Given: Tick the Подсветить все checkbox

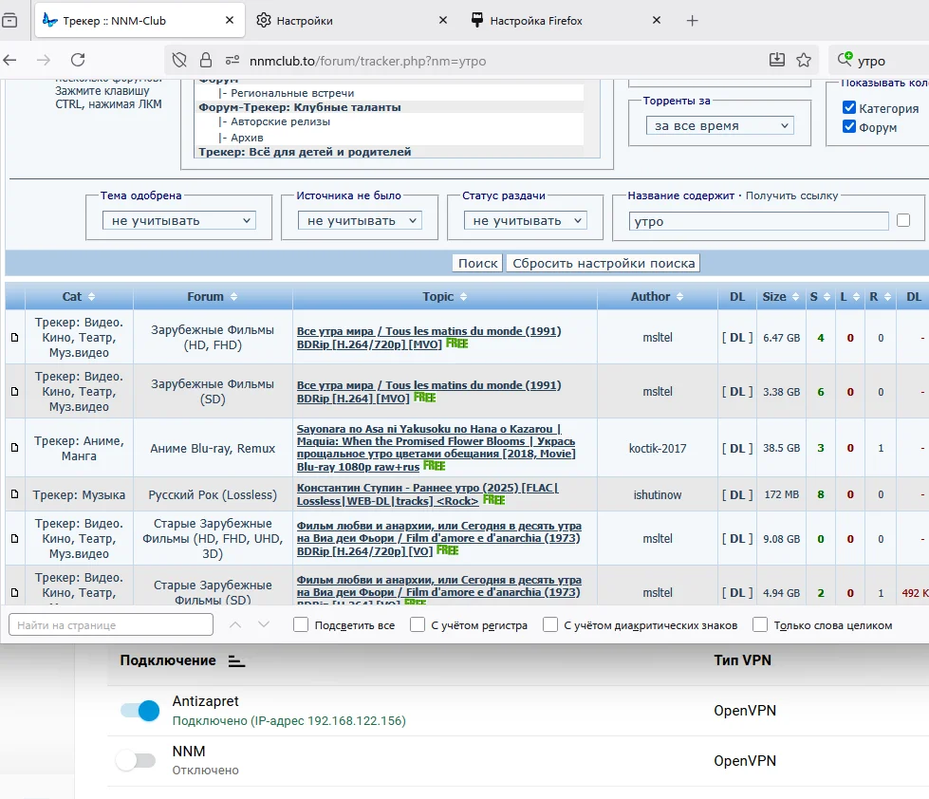Looking at the screenshot, I should pos(301,625).
